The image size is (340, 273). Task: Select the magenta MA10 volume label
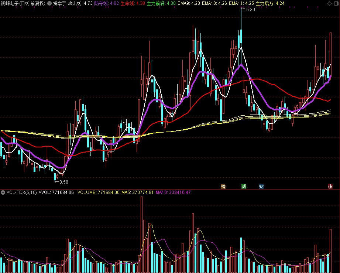point(173,192)
